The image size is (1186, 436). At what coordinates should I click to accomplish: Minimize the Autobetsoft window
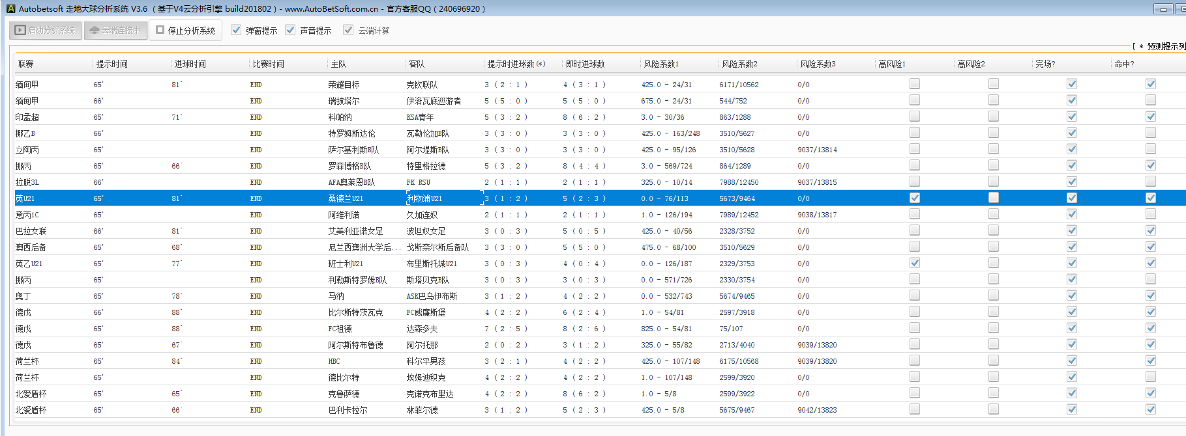[1163, 8]
